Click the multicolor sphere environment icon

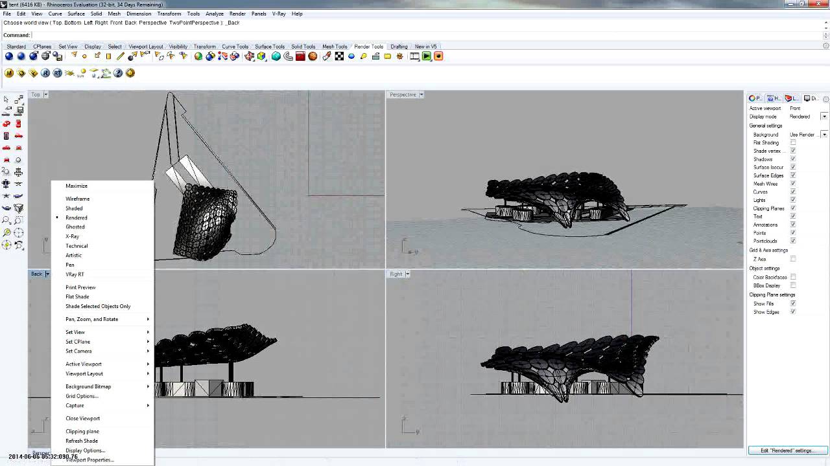(x=198, y=56)
